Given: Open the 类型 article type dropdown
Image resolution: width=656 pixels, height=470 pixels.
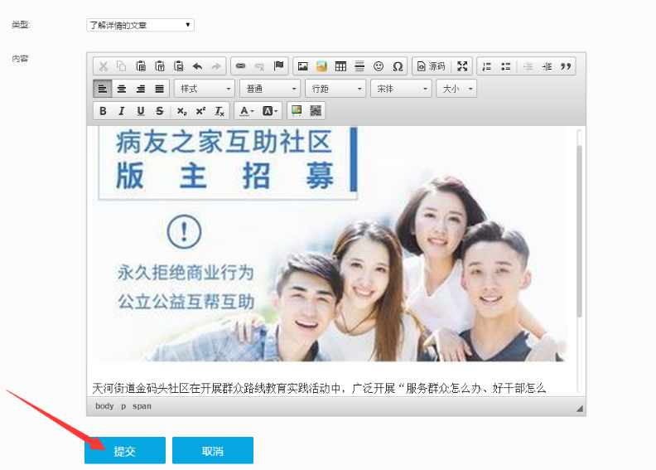Looking at the screenshot, I should [140, 25].
